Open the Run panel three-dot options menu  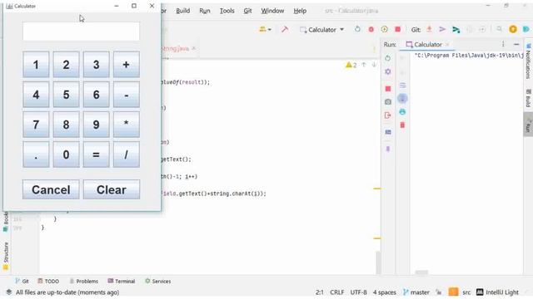tap(503, 44)
